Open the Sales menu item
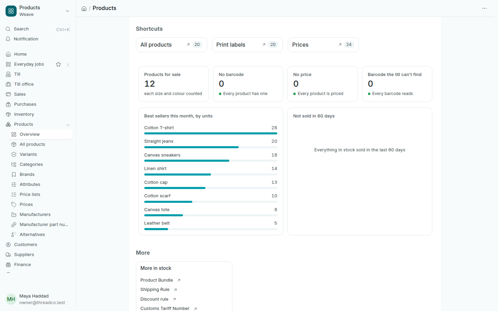This screenshot has height=311, width=498. click(38, 94)
